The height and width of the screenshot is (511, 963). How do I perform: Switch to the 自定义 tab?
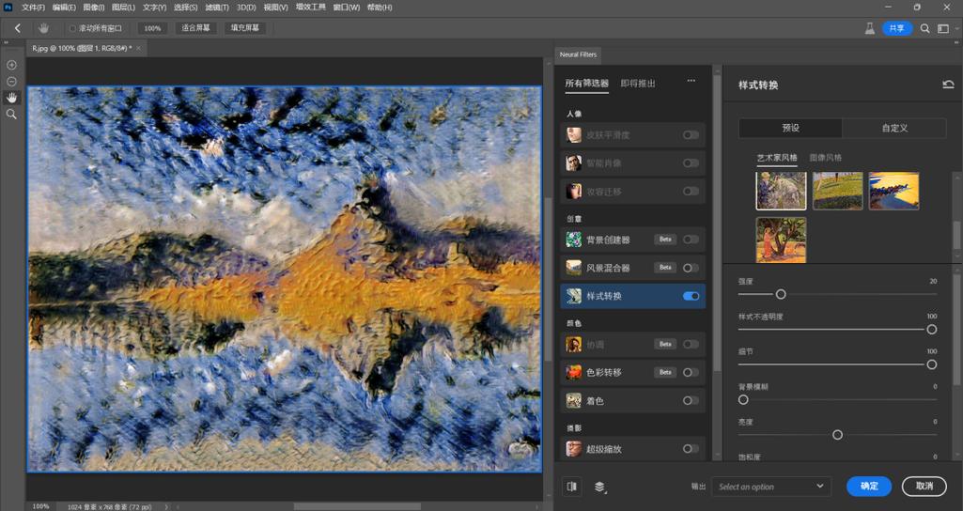894,128
